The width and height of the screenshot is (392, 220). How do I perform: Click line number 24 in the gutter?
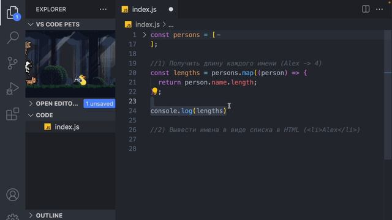[x=132, y=111]
